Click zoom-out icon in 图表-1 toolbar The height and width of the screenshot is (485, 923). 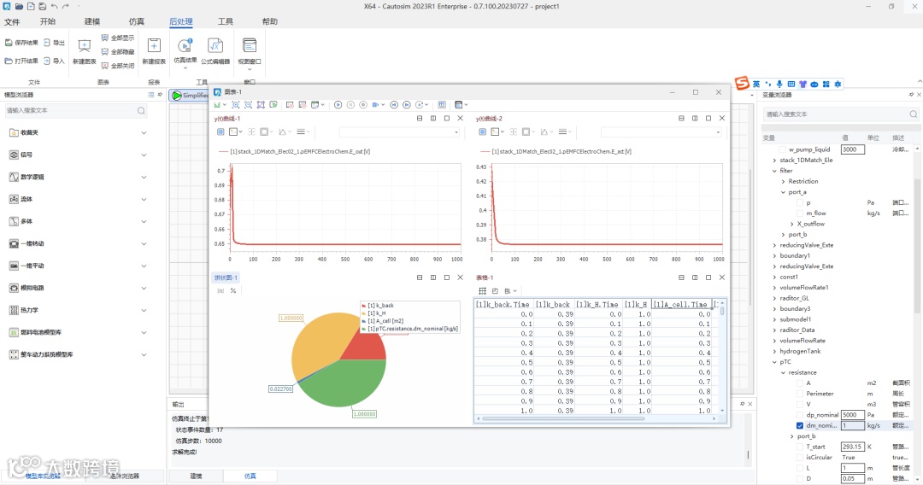click(248, 105)
